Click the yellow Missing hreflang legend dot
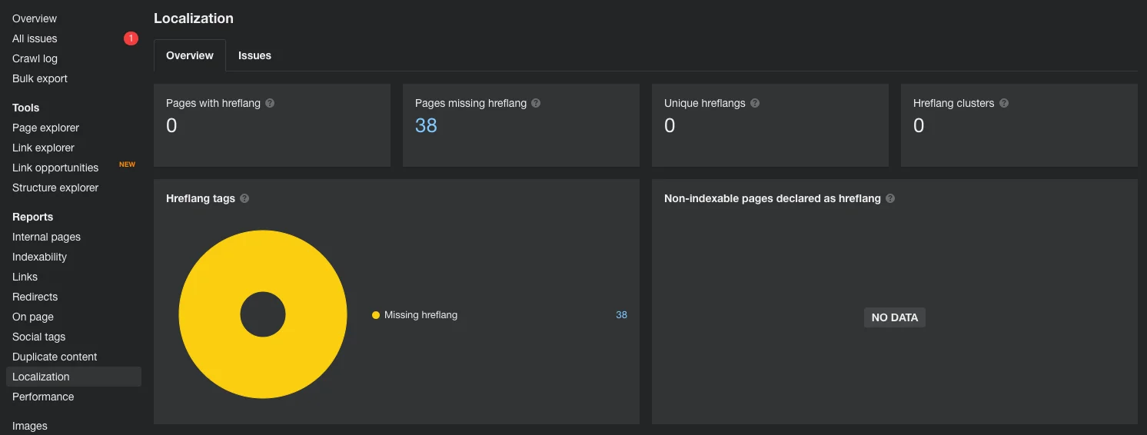 (376, 315)
